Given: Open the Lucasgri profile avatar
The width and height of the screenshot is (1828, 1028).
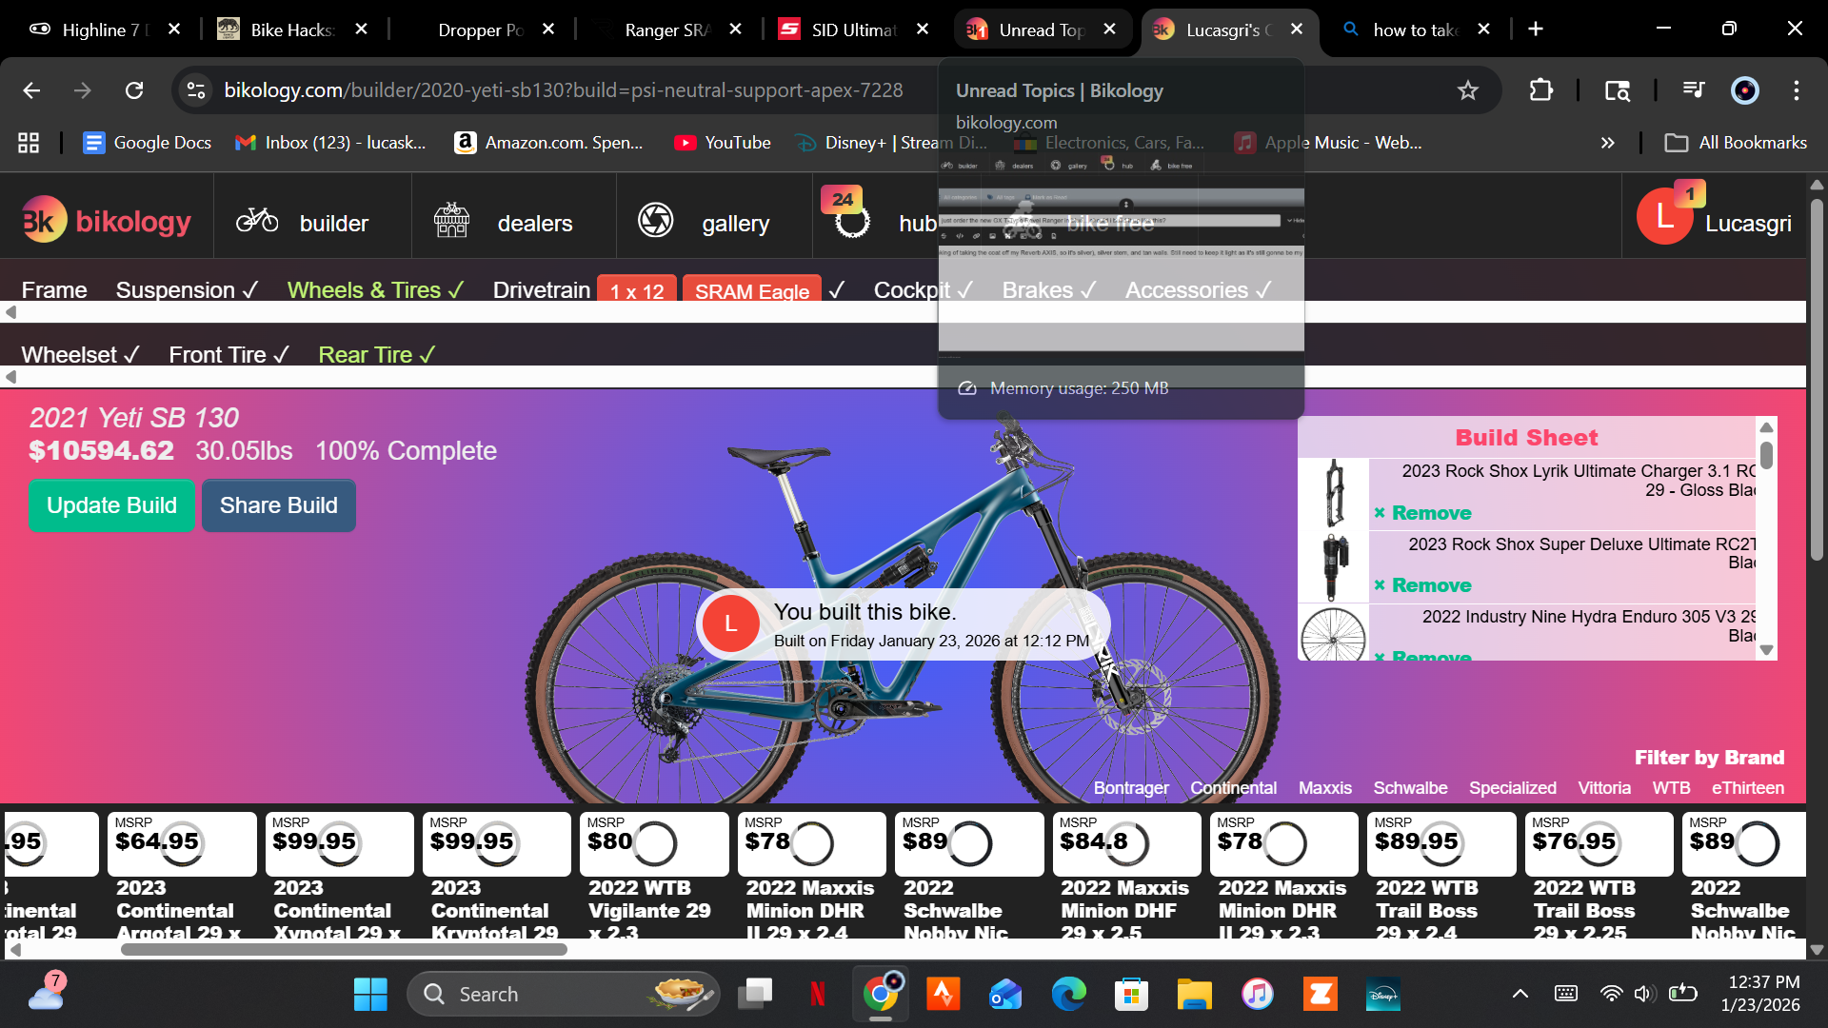Looking at the screenshot, I should tap(1664, 216).
